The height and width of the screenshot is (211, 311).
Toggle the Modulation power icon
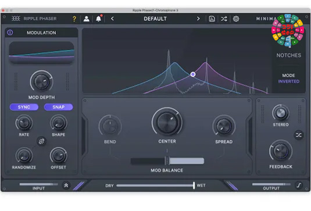click(x=10, y=33)
